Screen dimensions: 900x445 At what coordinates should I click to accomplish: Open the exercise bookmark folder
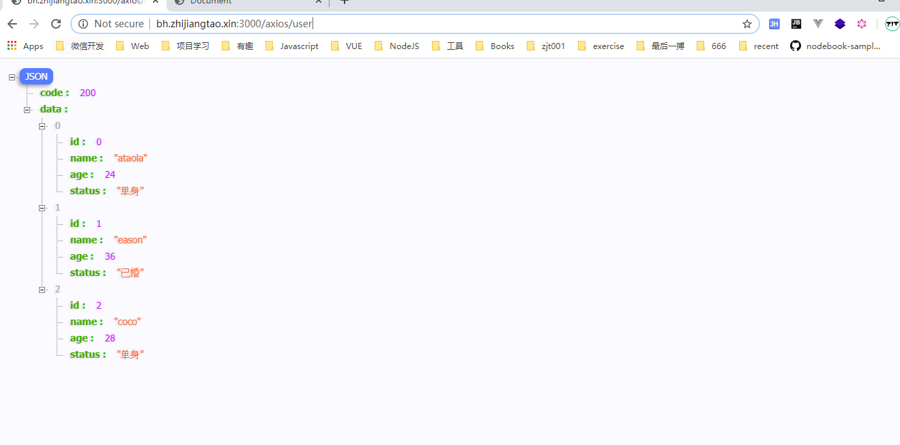[601, 46]
